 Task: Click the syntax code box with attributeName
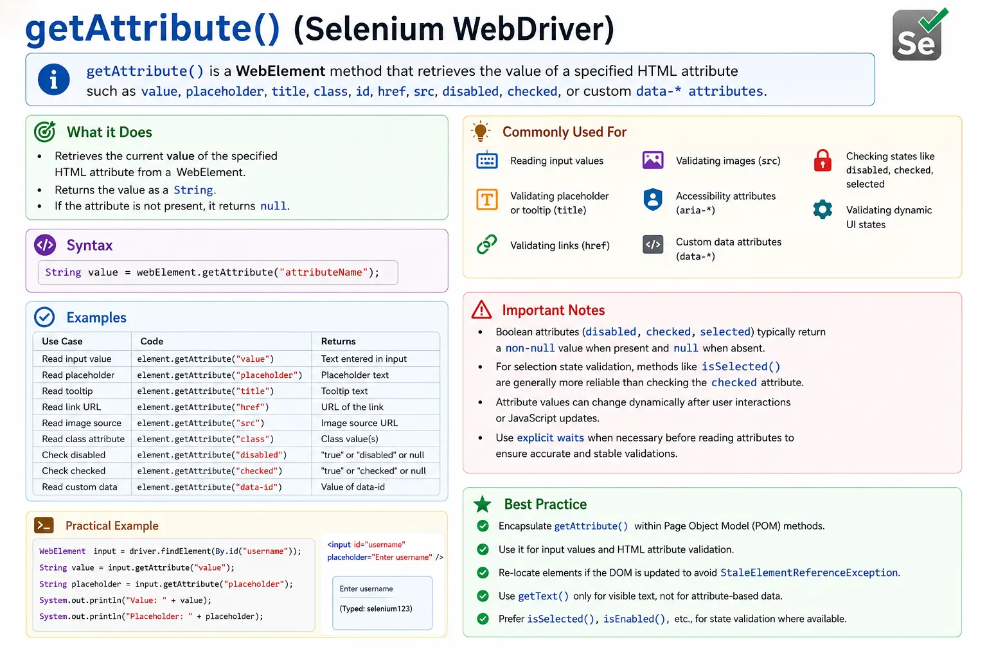[x=218, y=272]
